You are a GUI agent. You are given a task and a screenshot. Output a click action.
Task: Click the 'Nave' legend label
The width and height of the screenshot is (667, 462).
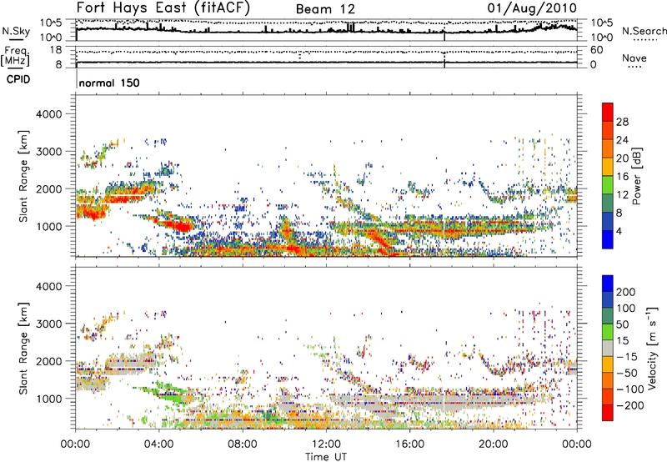coord(634,58)
